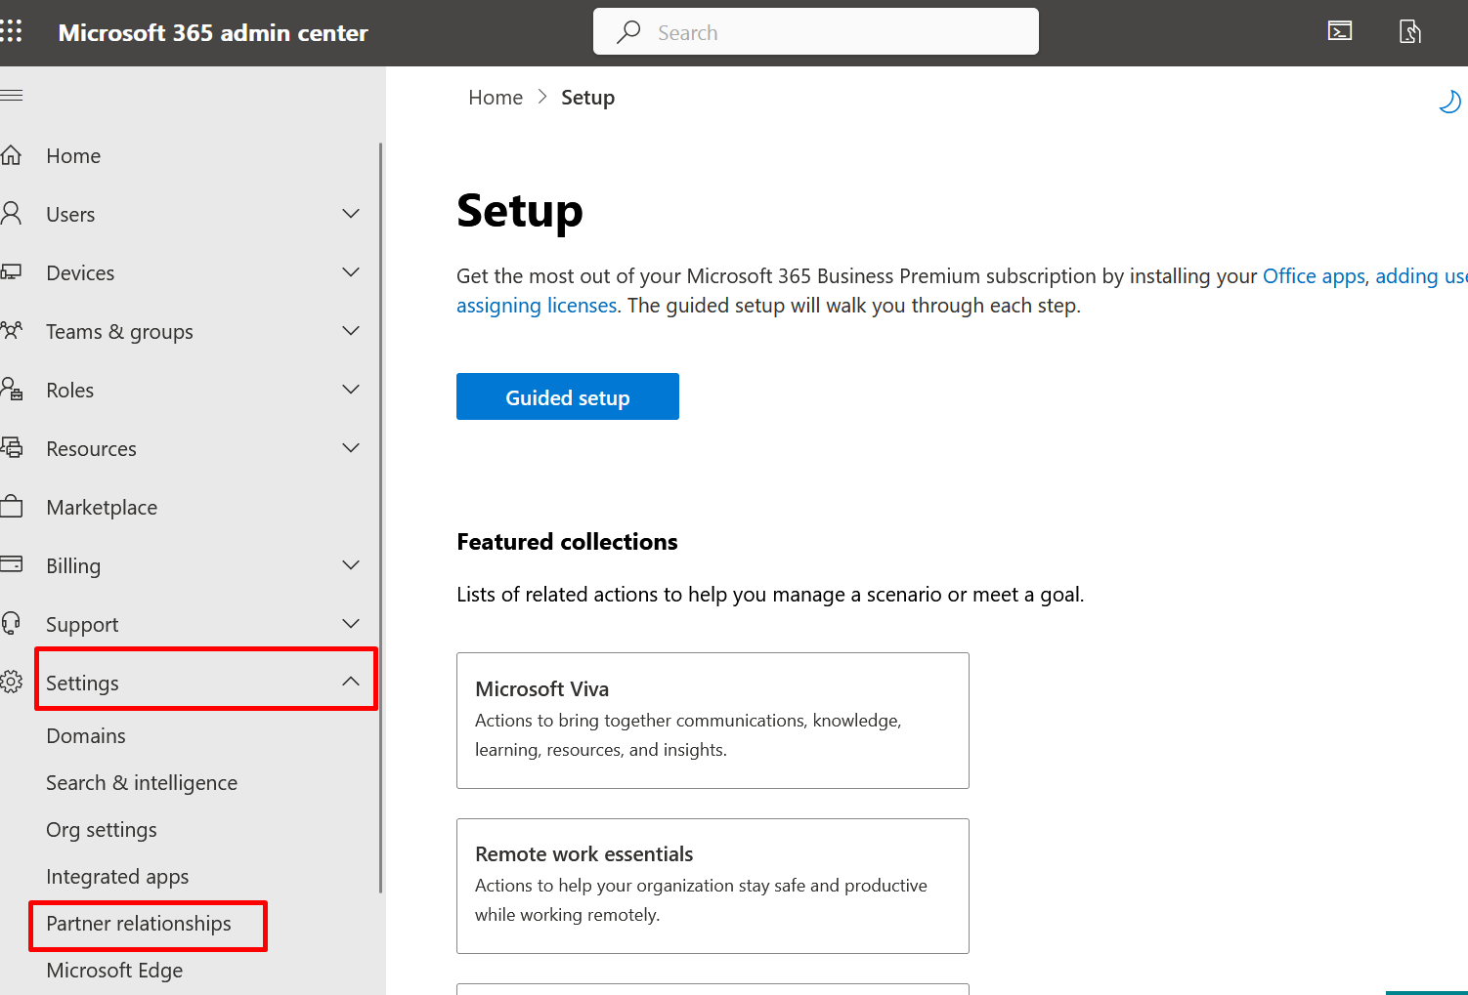Viewport: 1468px width, 995px height.
Task: Expand the Roles section chevron
Action: (x=351, y=389)
